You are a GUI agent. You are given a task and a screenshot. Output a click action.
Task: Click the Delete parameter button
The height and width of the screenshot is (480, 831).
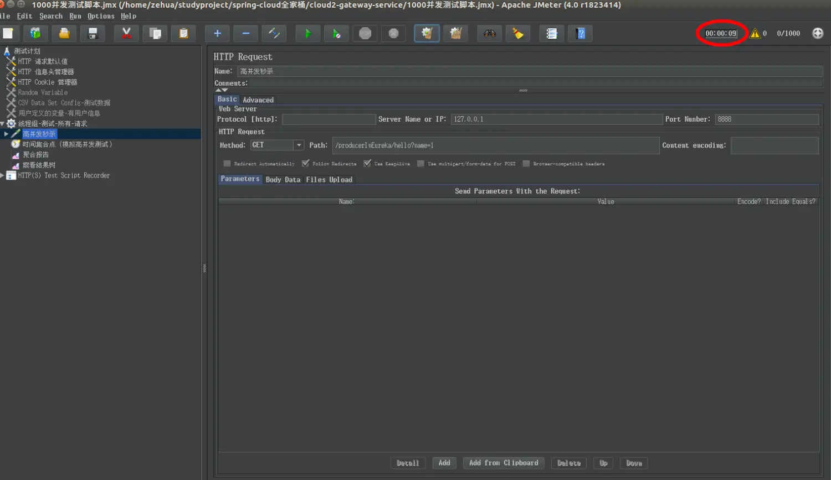[569, 463]
